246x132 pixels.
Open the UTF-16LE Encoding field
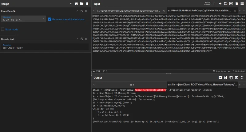(x=45, y=47)
